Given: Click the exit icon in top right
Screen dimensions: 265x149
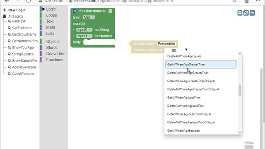Looking at the screenshot, I should 252,13.
